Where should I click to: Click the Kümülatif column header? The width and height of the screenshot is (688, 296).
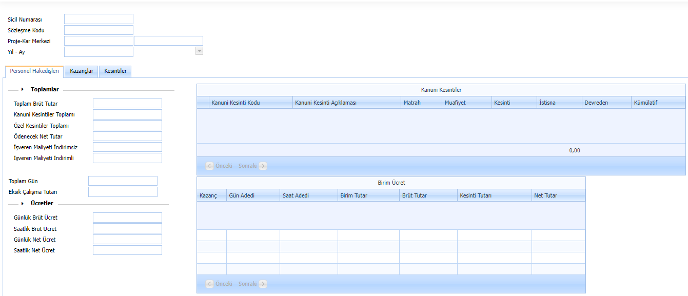coord(658,103)
